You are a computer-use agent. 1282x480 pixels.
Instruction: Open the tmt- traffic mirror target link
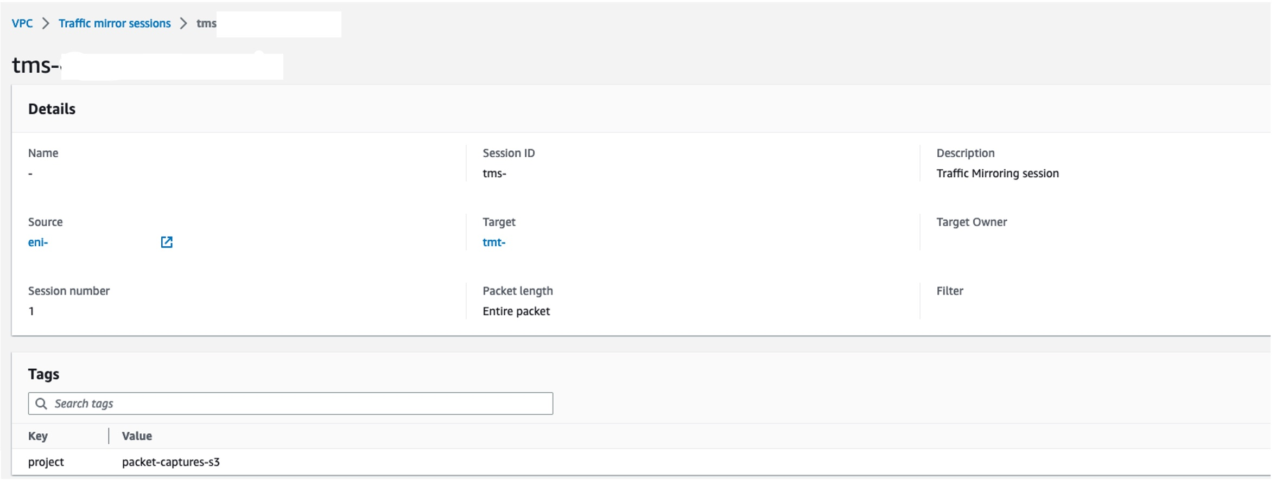point(494,242)
